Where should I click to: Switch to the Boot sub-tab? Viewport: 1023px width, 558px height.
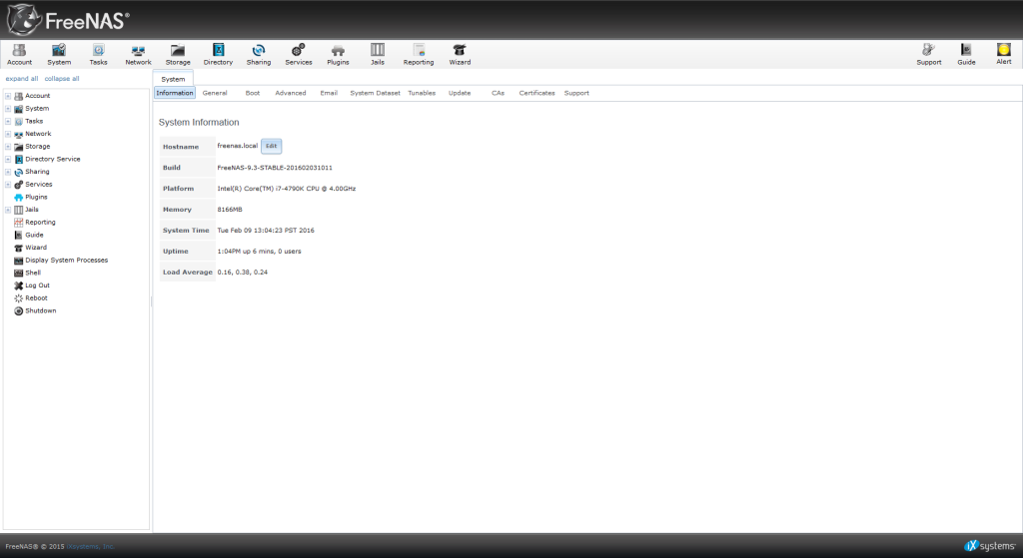click(253, 93)
